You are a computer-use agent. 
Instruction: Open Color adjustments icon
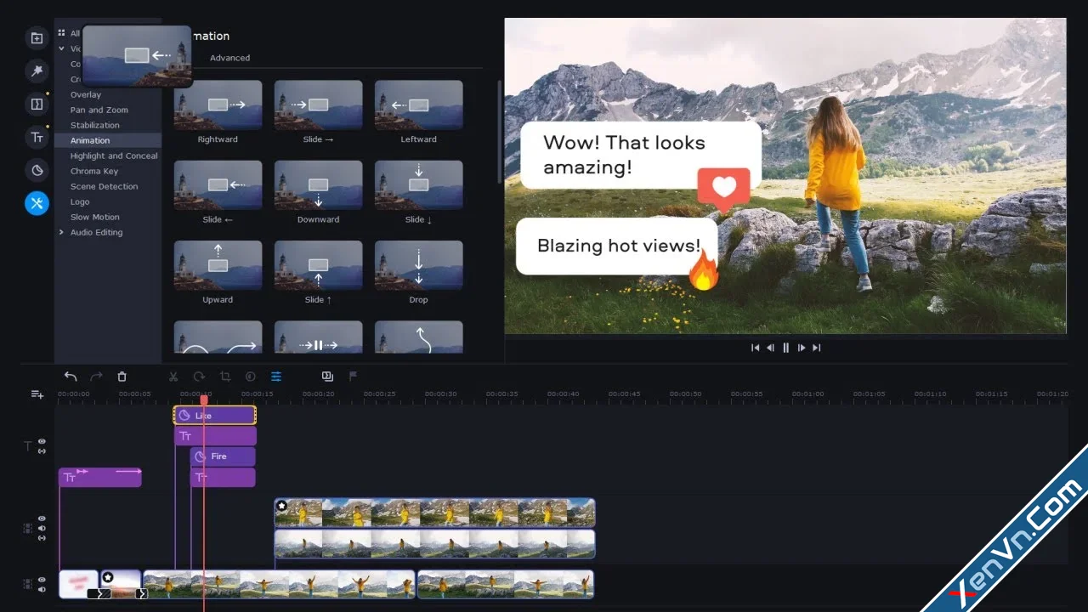pos(251,377)
